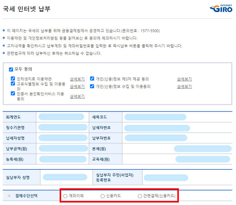This screenshot has width=236, height=205.
Task: Click the 실납부자 성명 value field
Action: pyautogui.click(x=65, y=177)
